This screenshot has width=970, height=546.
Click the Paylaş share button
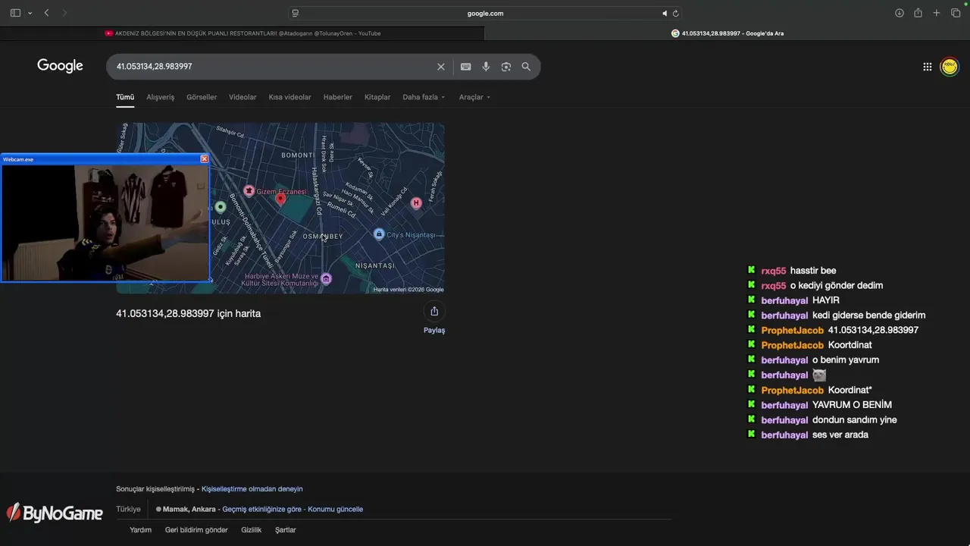pyautogui.click(x=434, y=317)
